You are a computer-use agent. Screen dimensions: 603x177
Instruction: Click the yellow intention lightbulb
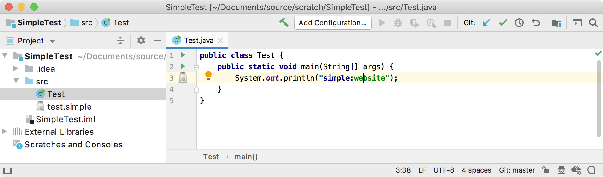click(209, 76)
